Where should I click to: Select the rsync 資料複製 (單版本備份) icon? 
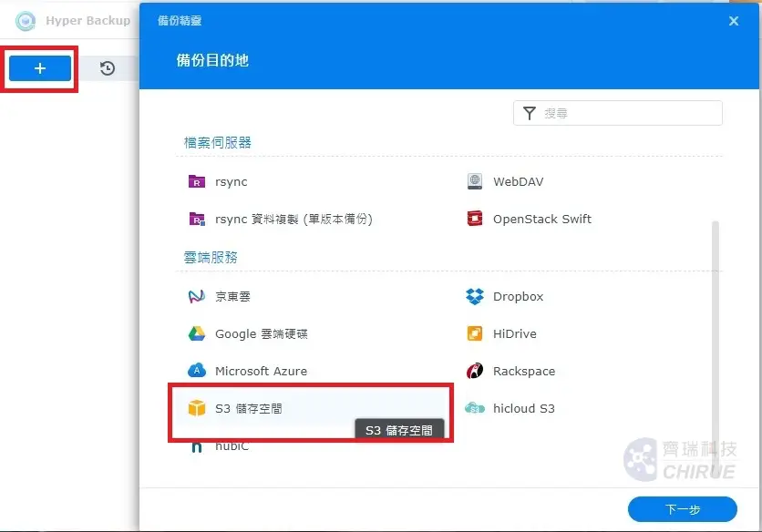pos(197,220)
